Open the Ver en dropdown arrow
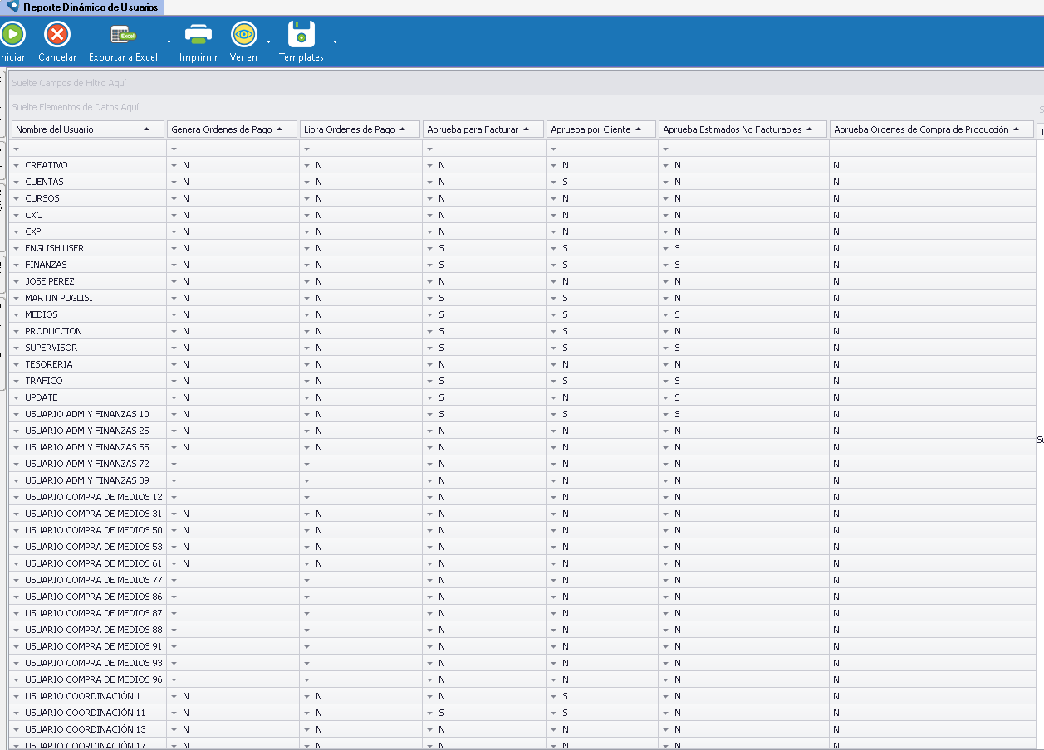This screenshot has width=1044, height=750. pyautogui.click(x=268, y=41)
